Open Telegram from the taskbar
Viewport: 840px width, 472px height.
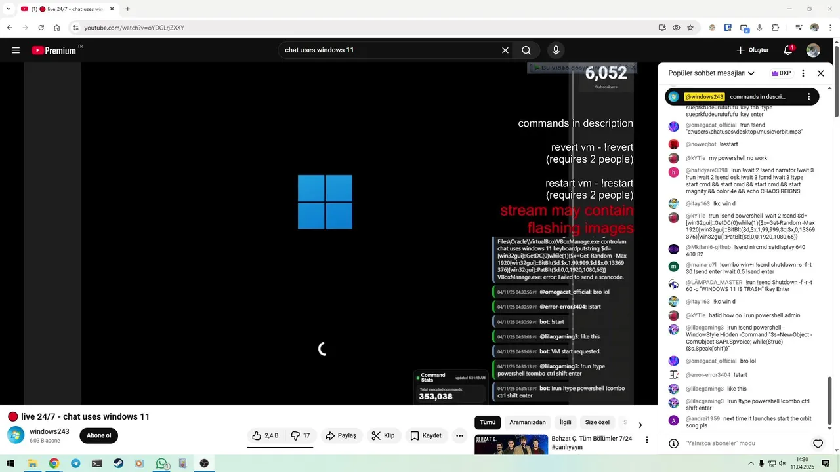tap(75, 463)
